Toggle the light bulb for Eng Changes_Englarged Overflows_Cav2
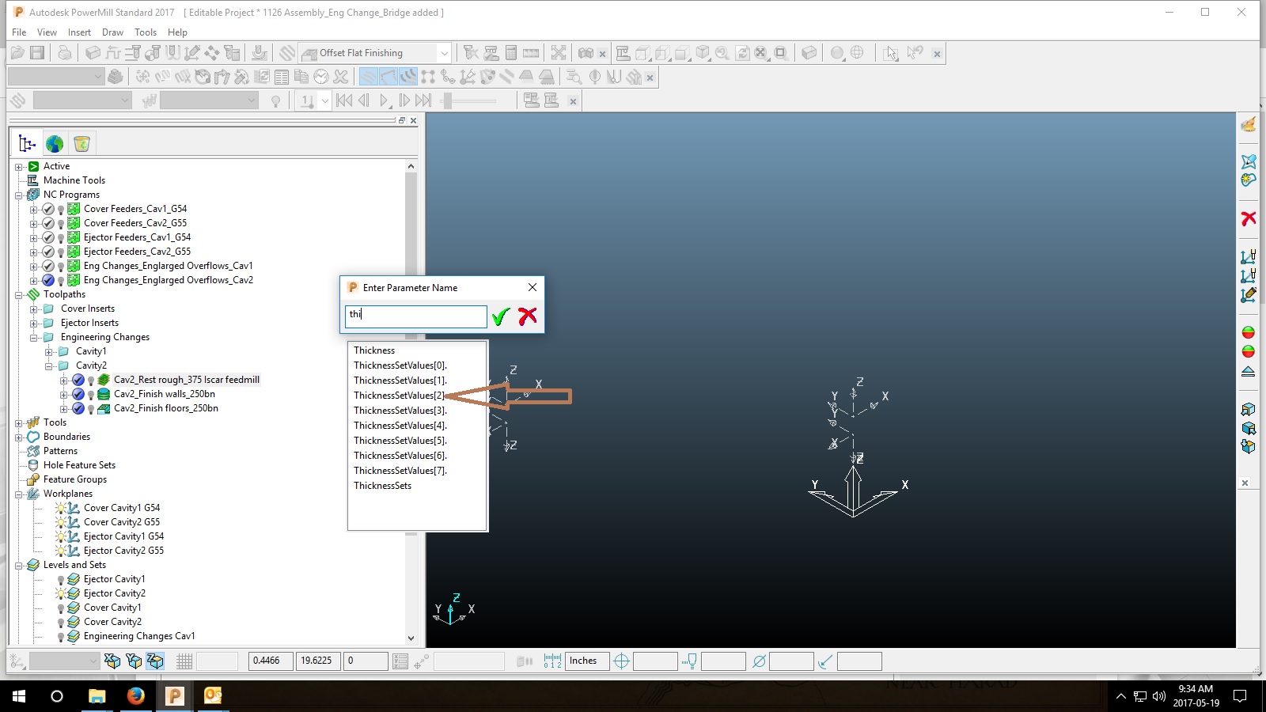The height and width of the screenshot is (712, 1266). [61, 280]
